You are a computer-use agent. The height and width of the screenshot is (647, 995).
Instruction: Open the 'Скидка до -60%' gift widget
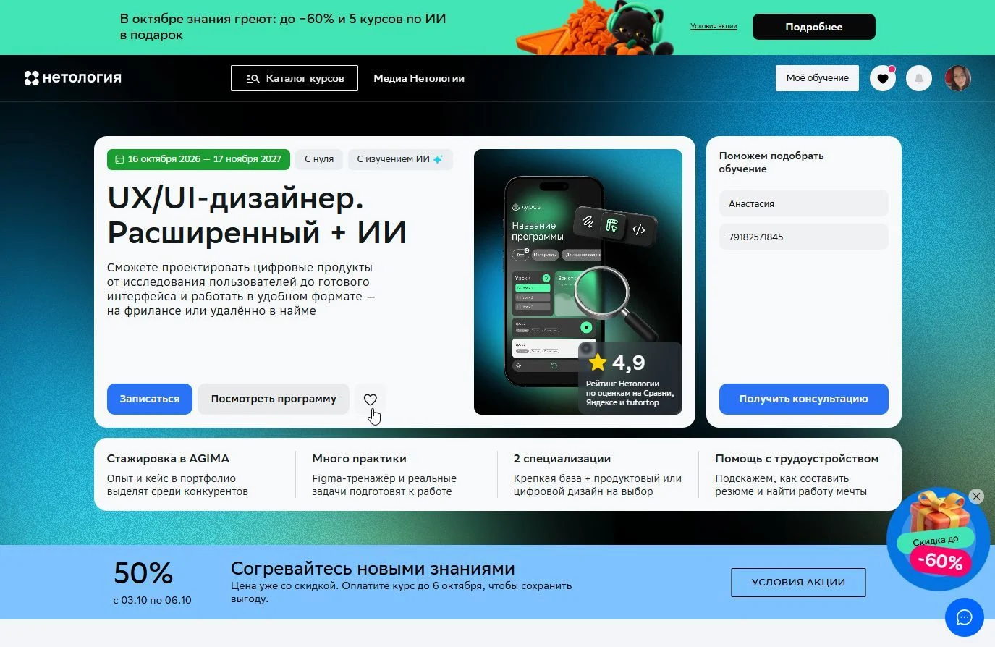[x=938, y=540]
